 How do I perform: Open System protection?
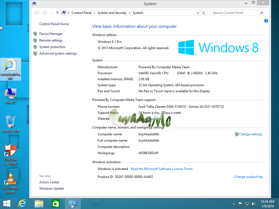click(x=52, y=47)
